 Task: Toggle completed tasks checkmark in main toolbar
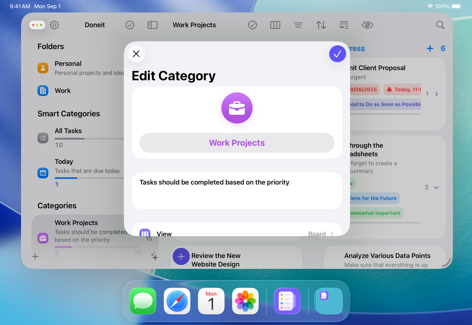tap(253, 25)
